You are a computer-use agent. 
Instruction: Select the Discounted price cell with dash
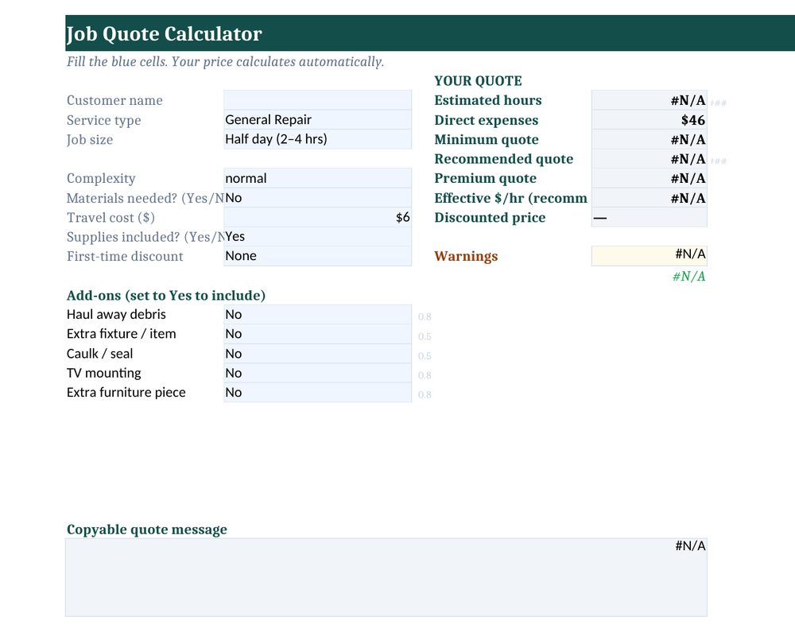point(649,217)
